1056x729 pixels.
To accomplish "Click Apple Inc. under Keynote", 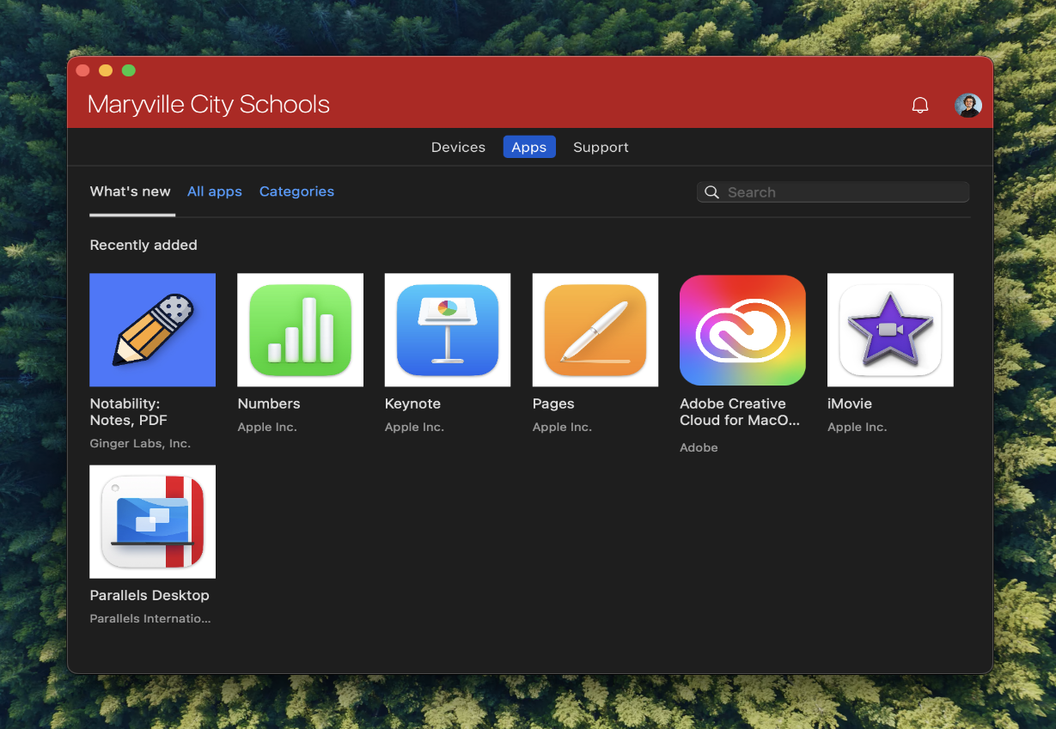I will (414, 427).
